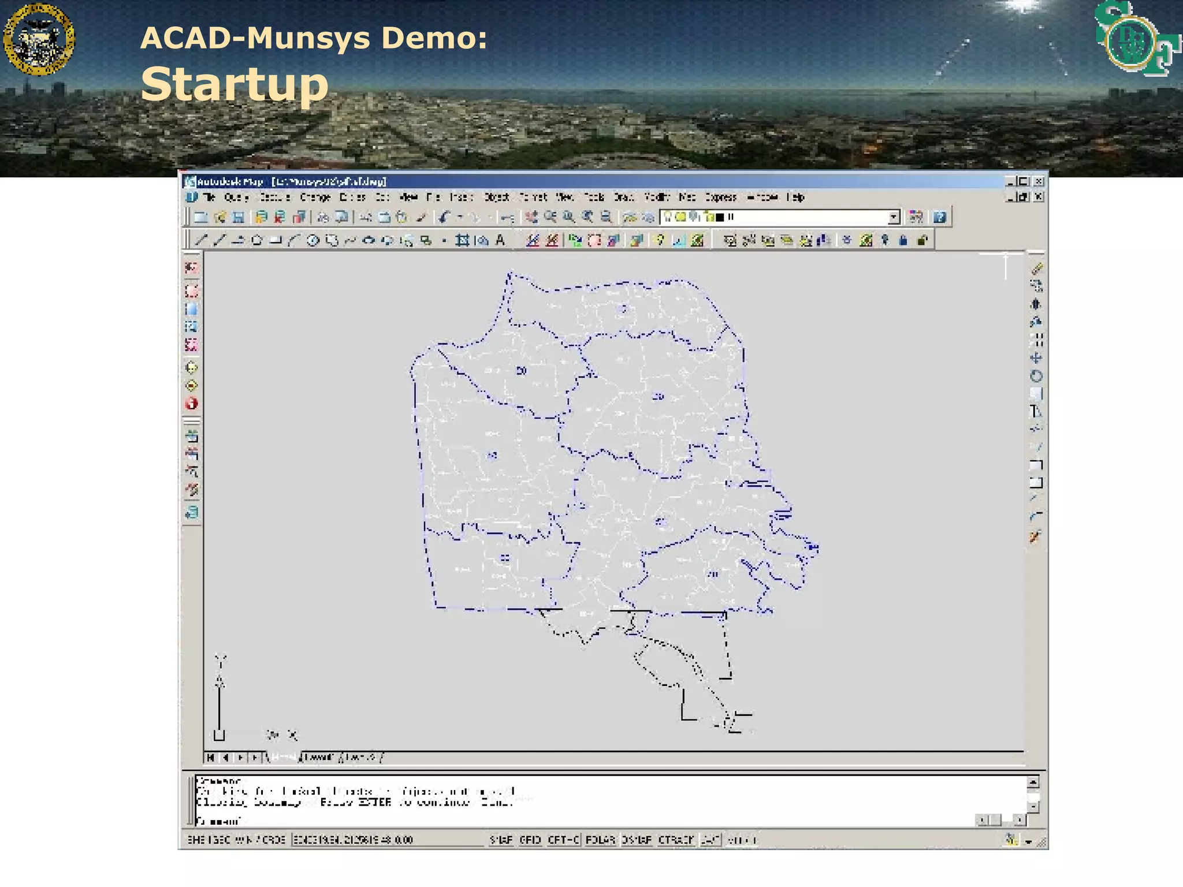Go to first layout tab arrow
The width and height of the screenshot is (1183, 887).
pyautogui.click(x=211, y=757)
